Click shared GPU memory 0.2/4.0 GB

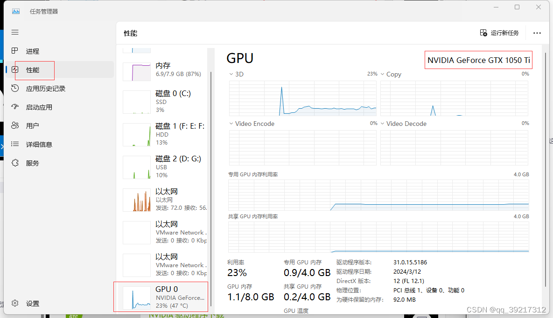coord(307,297)
